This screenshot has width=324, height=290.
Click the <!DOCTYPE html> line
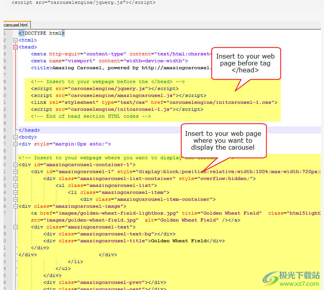point(42,33)
